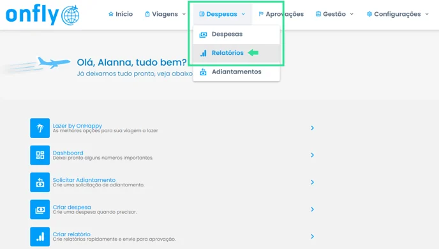Go to Início in navigation bar
The width and height of the screenshot is (439, 249).
coord(121,14)
